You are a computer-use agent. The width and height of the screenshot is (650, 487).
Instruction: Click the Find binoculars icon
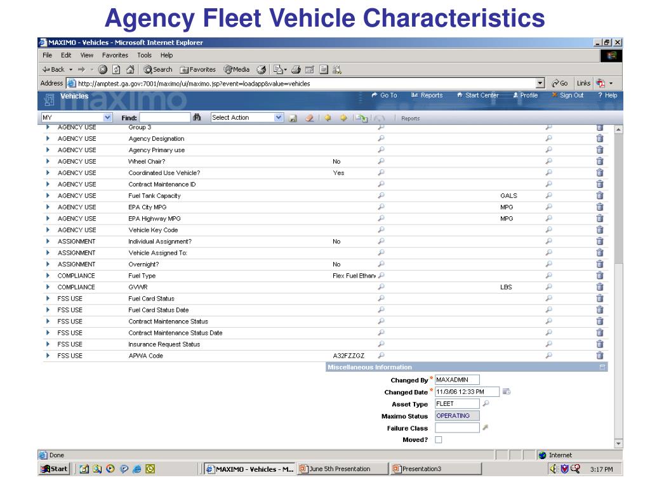pos(197,117)
